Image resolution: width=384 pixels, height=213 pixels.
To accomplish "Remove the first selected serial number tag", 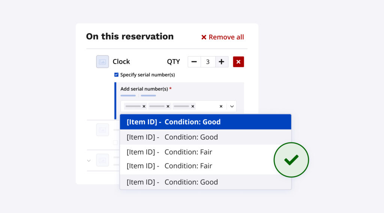I will click(x=144, y=106).
